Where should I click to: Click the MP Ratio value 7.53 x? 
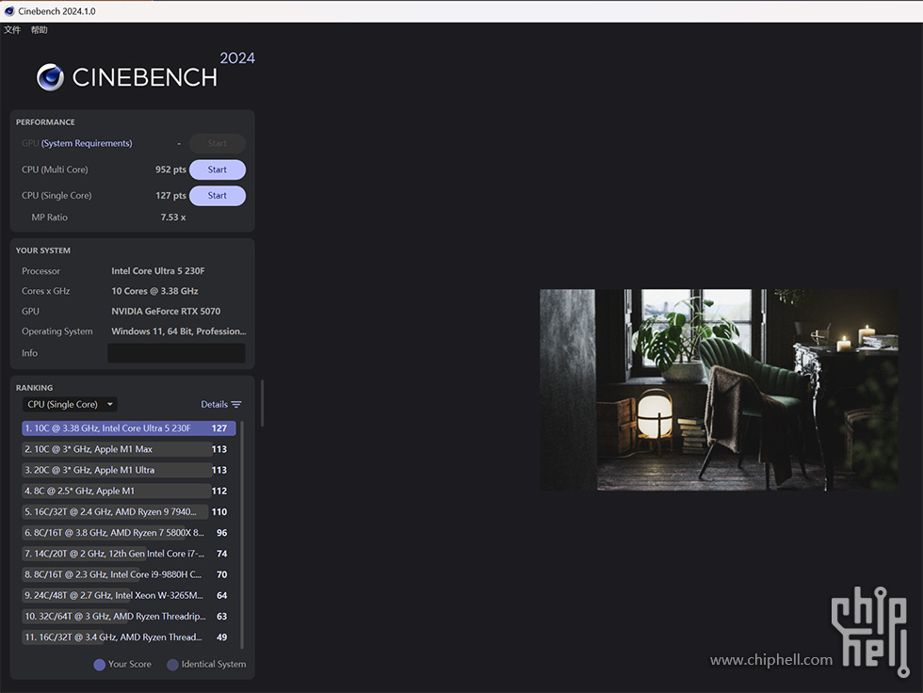click(x=173, y=218)
